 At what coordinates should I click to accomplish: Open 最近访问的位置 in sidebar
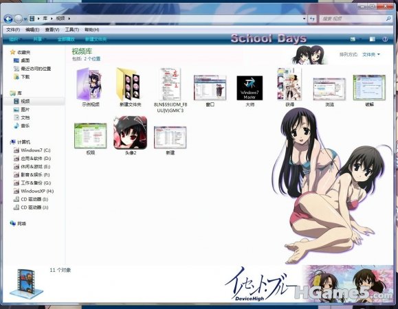pyautogui.click(x=32, y=69)
